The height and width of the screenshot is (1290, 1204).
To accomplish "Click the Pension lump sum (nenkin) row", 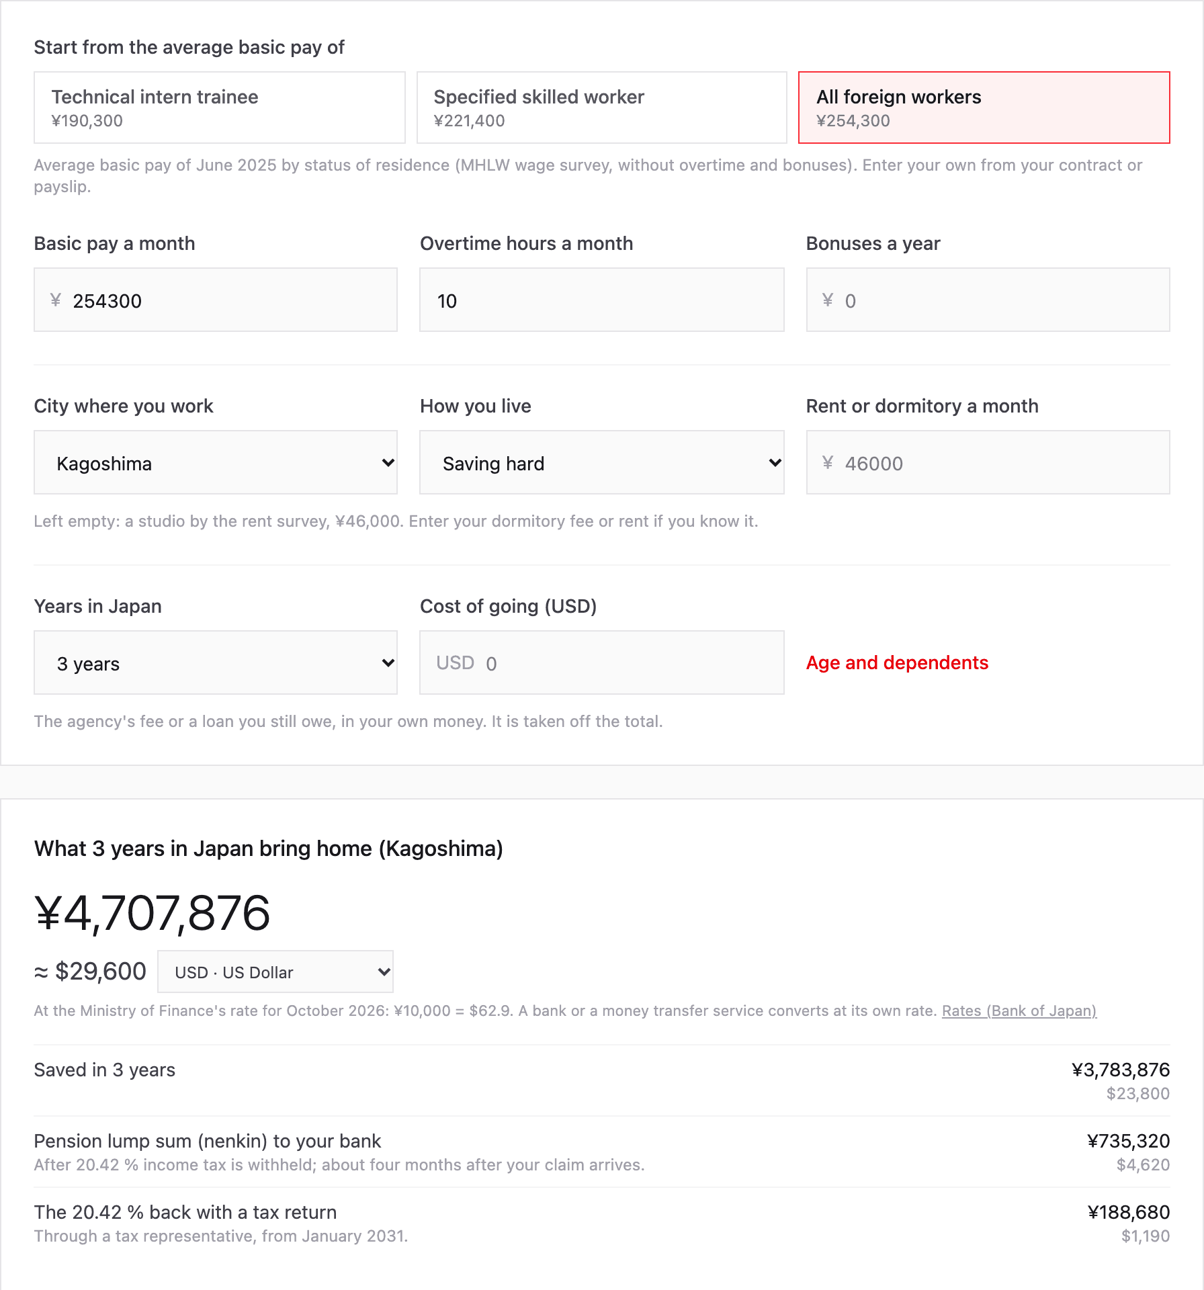I will click(x=602, y=1152).
